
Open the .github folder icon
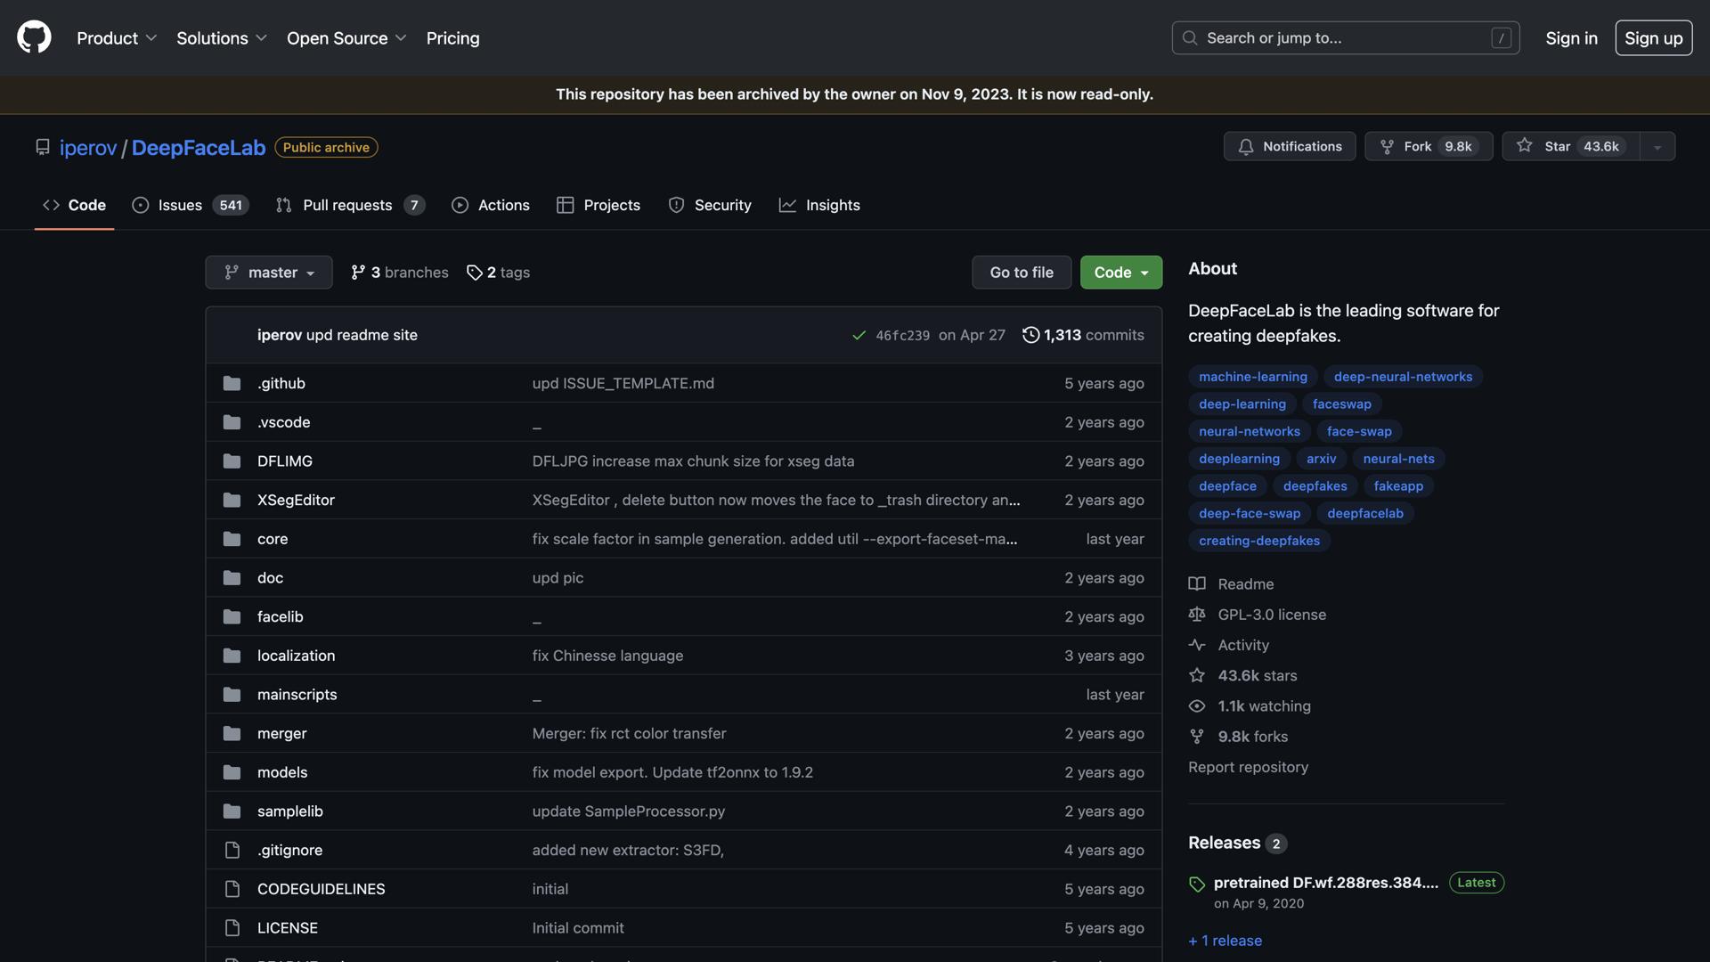tap(232, 384)
